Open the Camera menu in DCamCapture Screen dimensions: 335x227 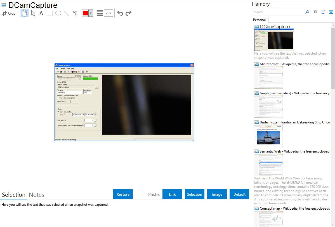point(62,69)
